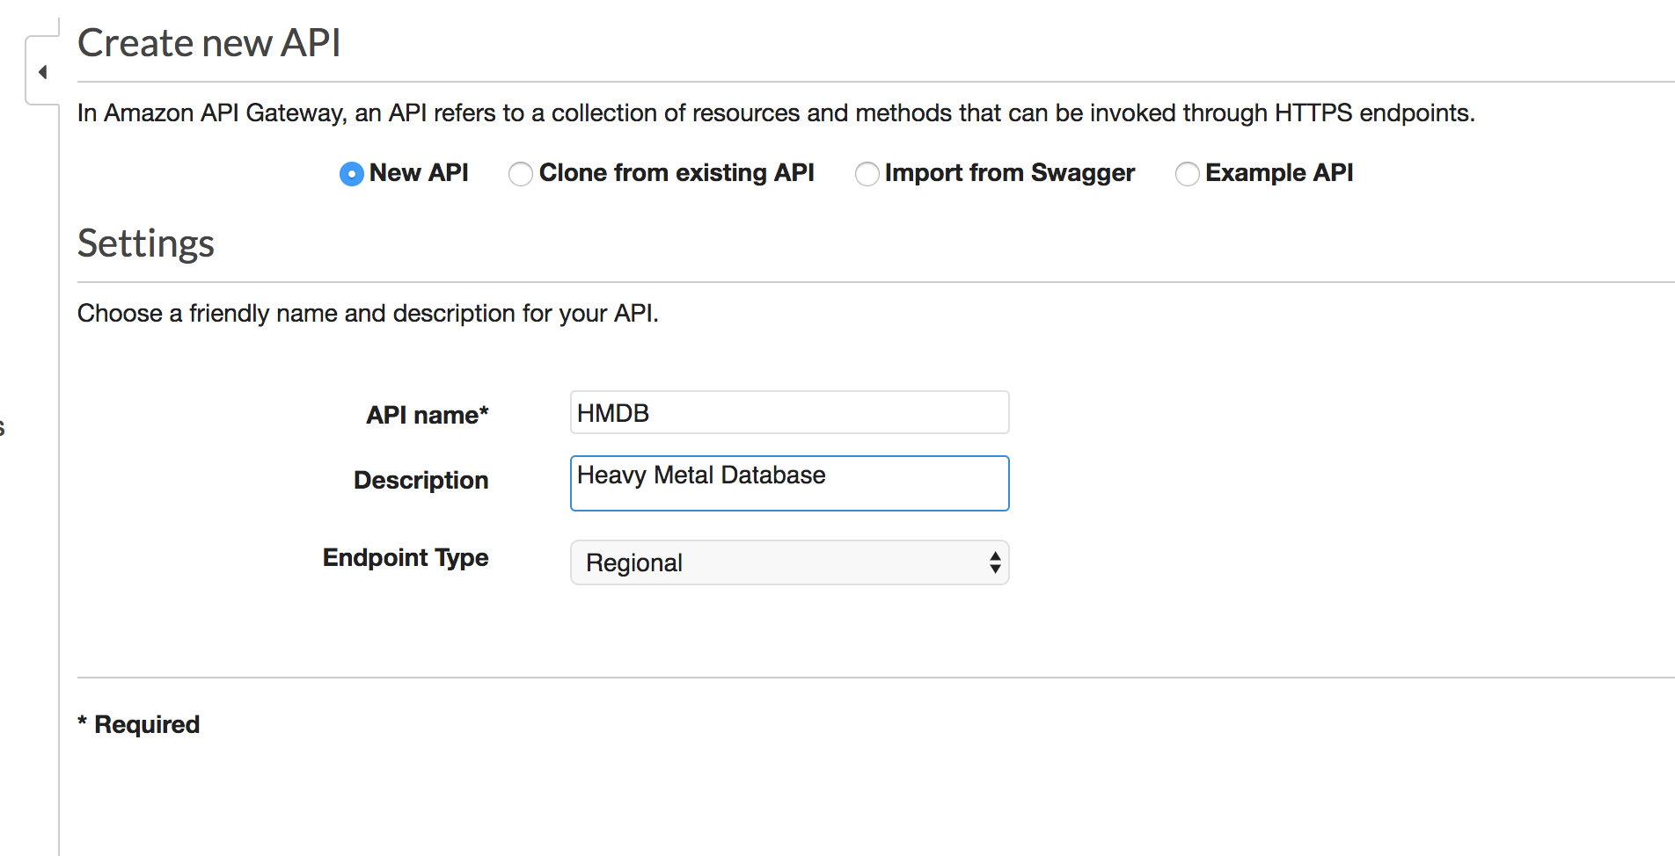Select the Clone from existing API radio
Viewport: 1675px width, 856px height.
tap(520, 174)
